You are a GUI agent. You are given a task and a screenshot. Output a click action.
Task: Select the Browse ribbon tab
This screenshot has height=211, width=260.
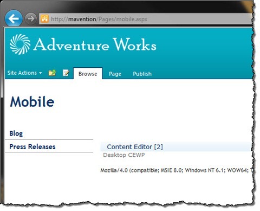point(88,74)
